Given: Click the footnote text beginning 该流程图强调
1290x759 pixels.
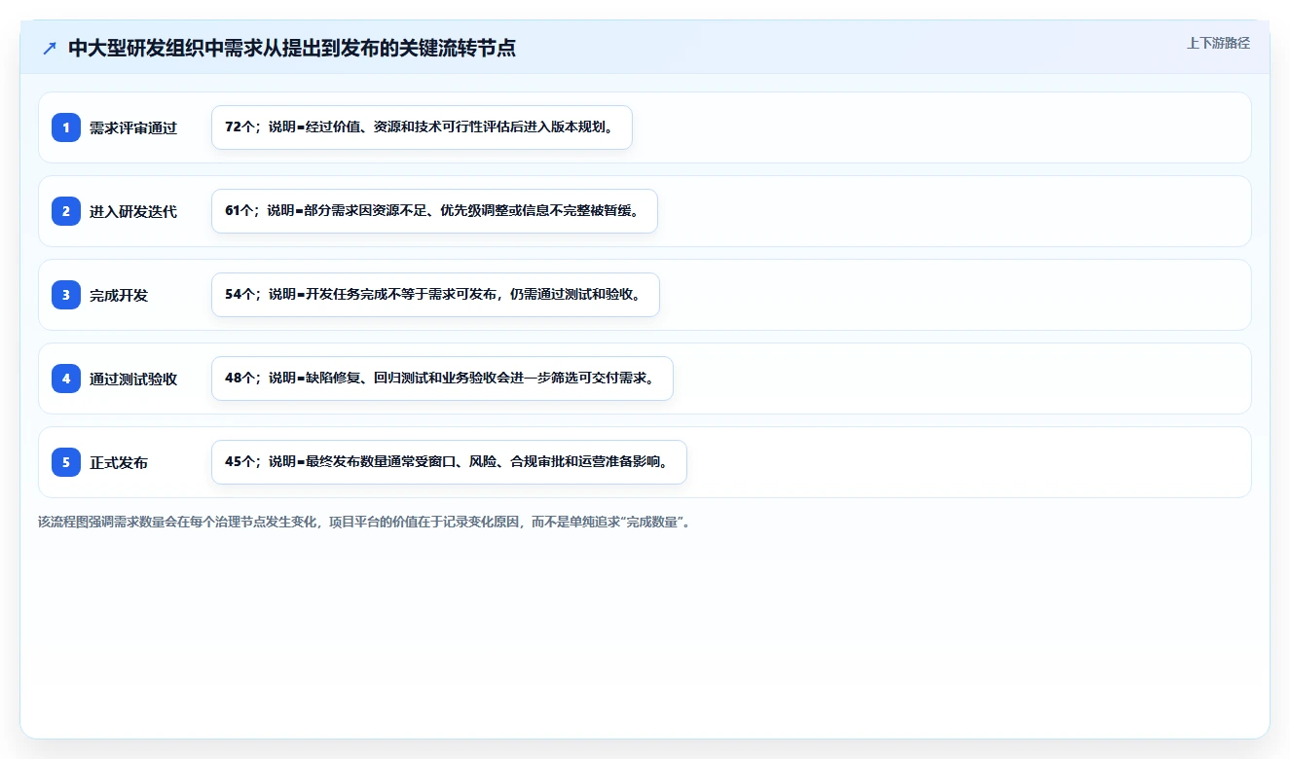Looking at the screenshot, I should (x=364, y=523).
